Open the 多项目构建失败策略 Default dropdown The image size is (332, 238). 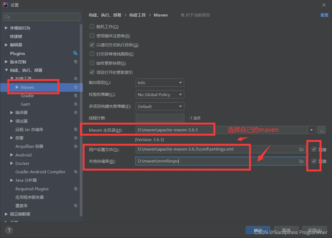160,106
